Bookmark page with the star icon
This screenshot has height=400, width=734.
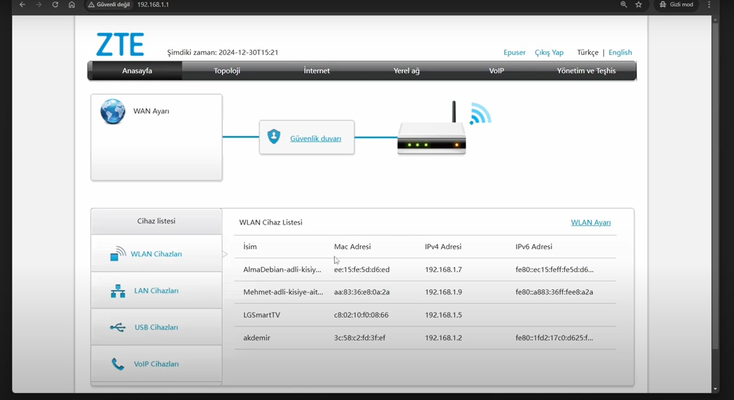click(639, 5)
